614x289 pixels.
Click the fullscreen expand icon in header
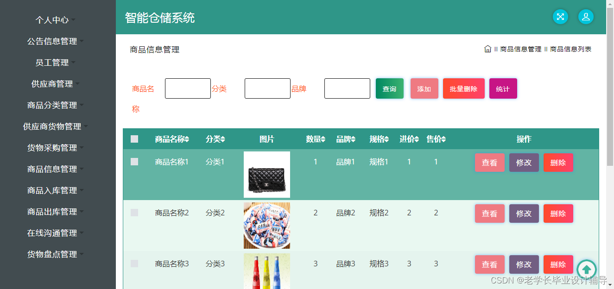pos(560,17)
